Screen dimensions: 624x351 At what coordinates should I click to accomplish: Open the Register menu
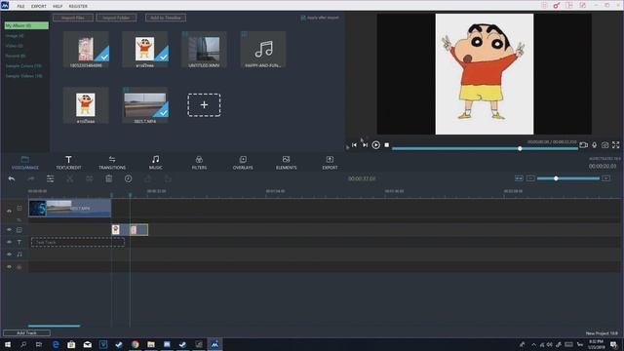78,7
